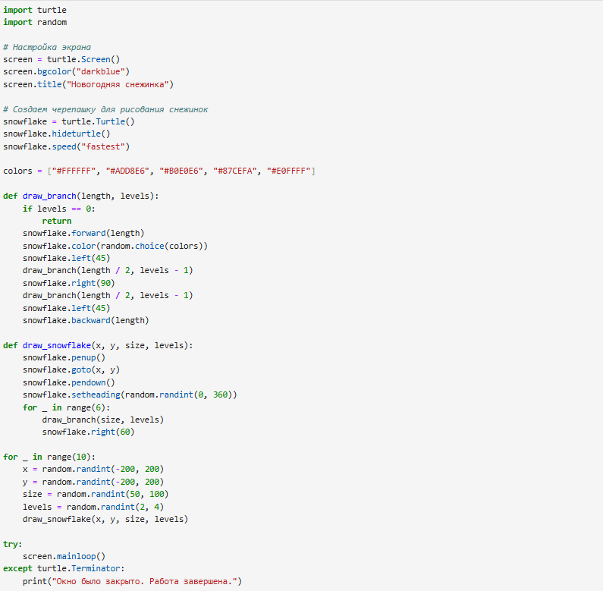Image resolution: width=603 pixels, height=591 pixels.
Task: Click the 'import turtle' line
Action: pyautogui.click(x=35, y=10)
